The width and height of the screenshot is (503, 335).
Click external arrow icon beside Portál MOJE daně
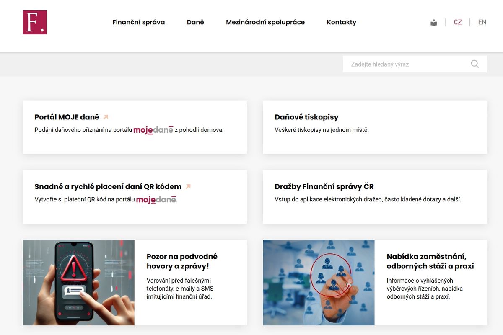pyautogui.click(x=106, y=117)
